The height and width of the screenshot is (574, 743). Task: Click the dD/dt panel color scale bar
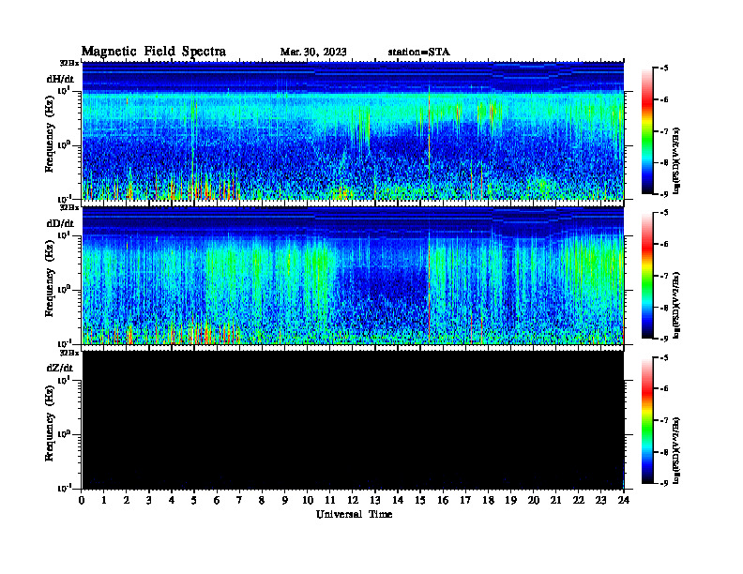click(x=647, y=276)
